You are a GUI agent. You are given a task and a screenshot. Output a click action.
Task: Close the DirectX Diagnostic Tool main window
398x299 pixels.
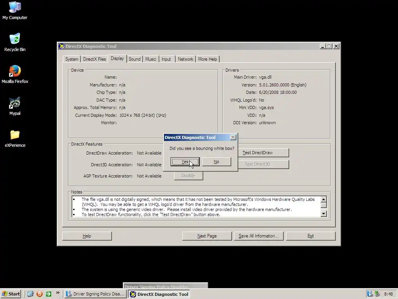tap(336, 46)
